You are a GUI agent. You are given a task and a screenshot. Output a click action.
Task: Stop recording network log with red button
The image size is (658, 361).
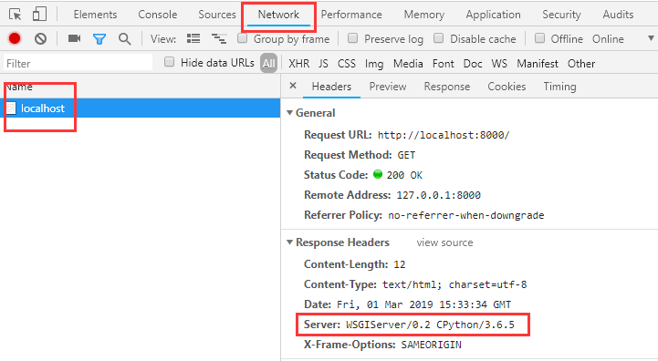(15, 38)
